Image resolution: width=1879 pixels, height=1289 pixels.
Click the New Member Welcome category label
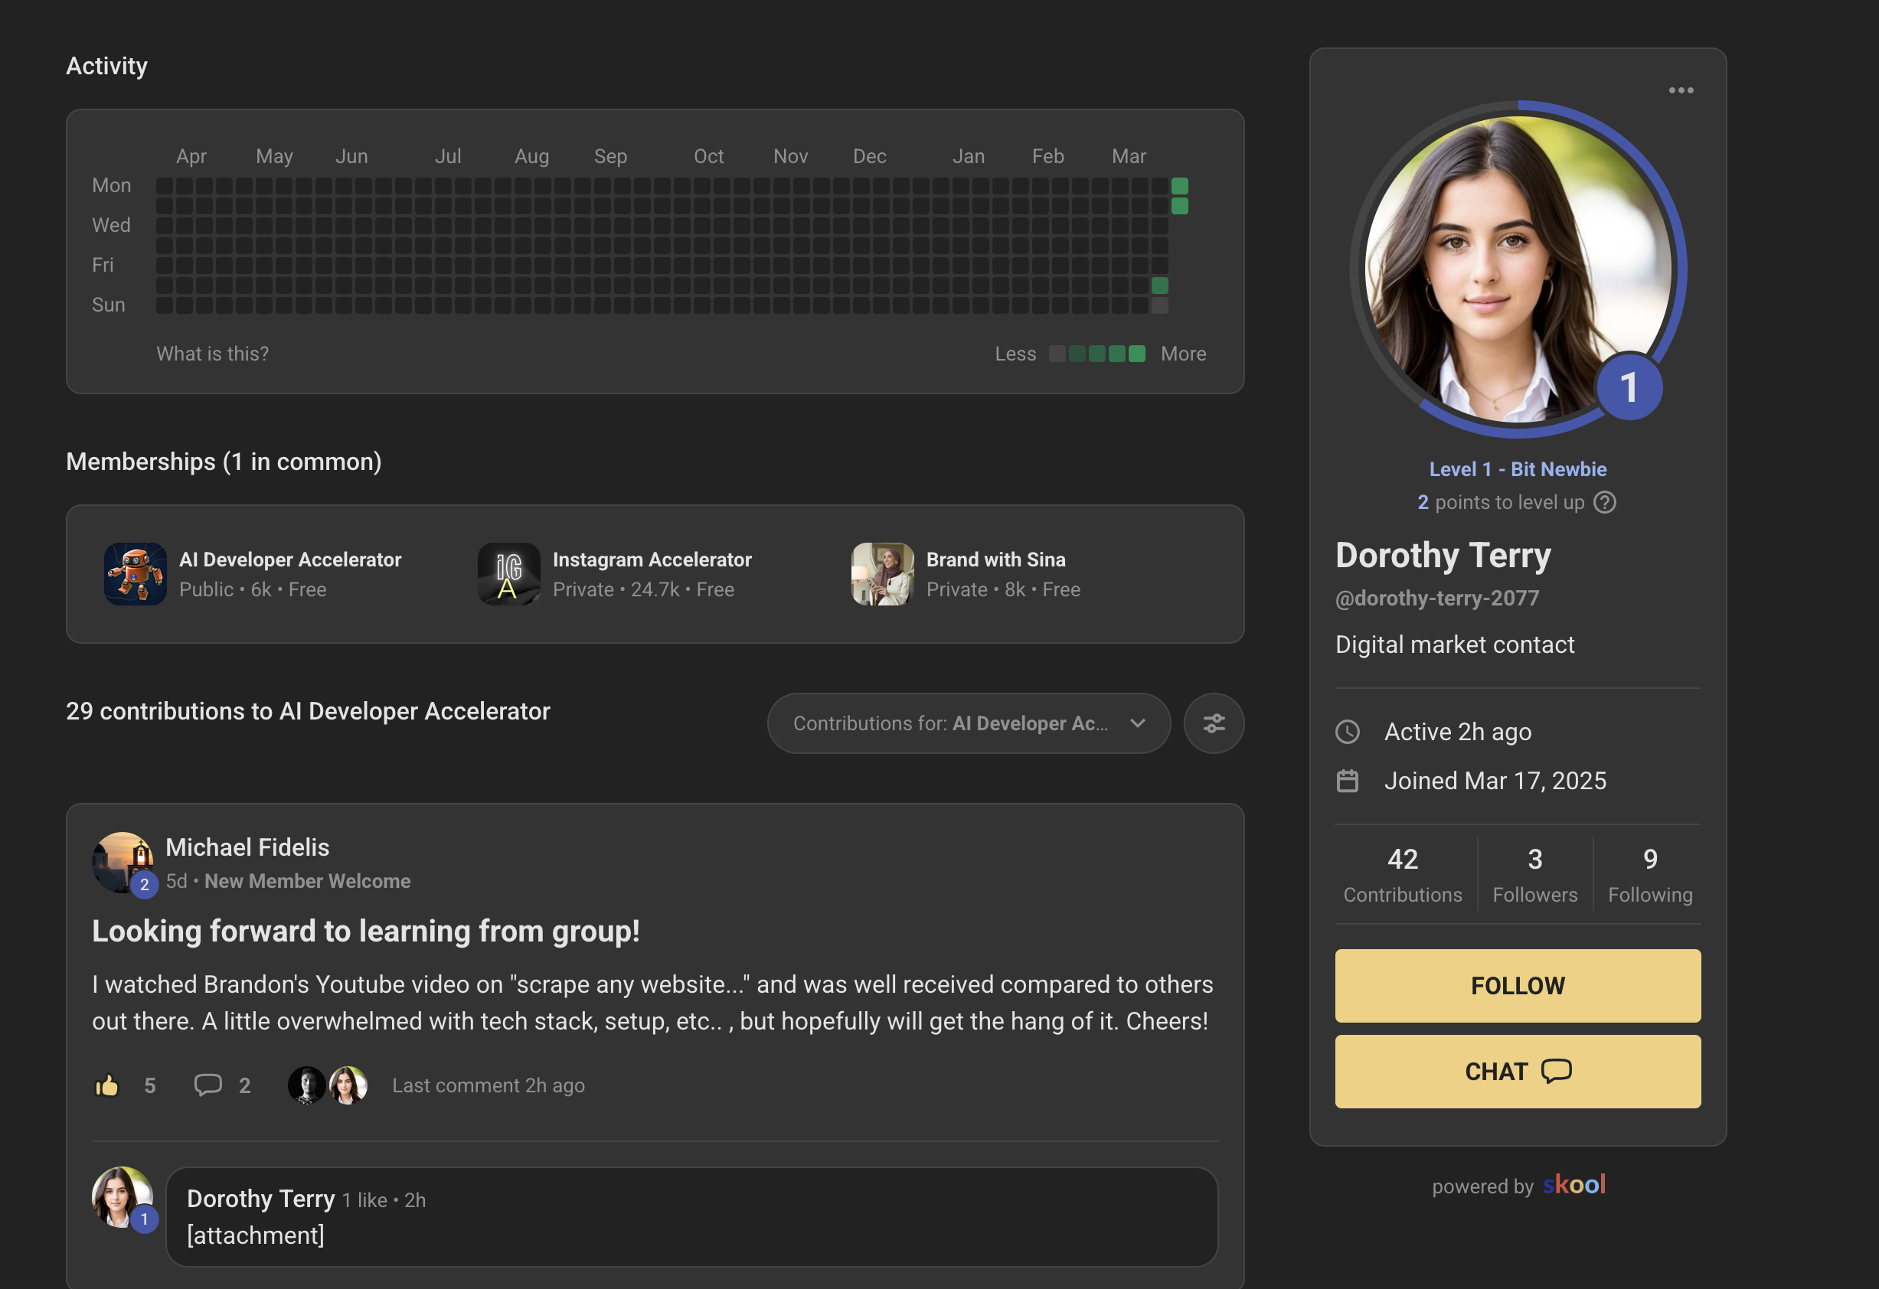coord(307,881)
